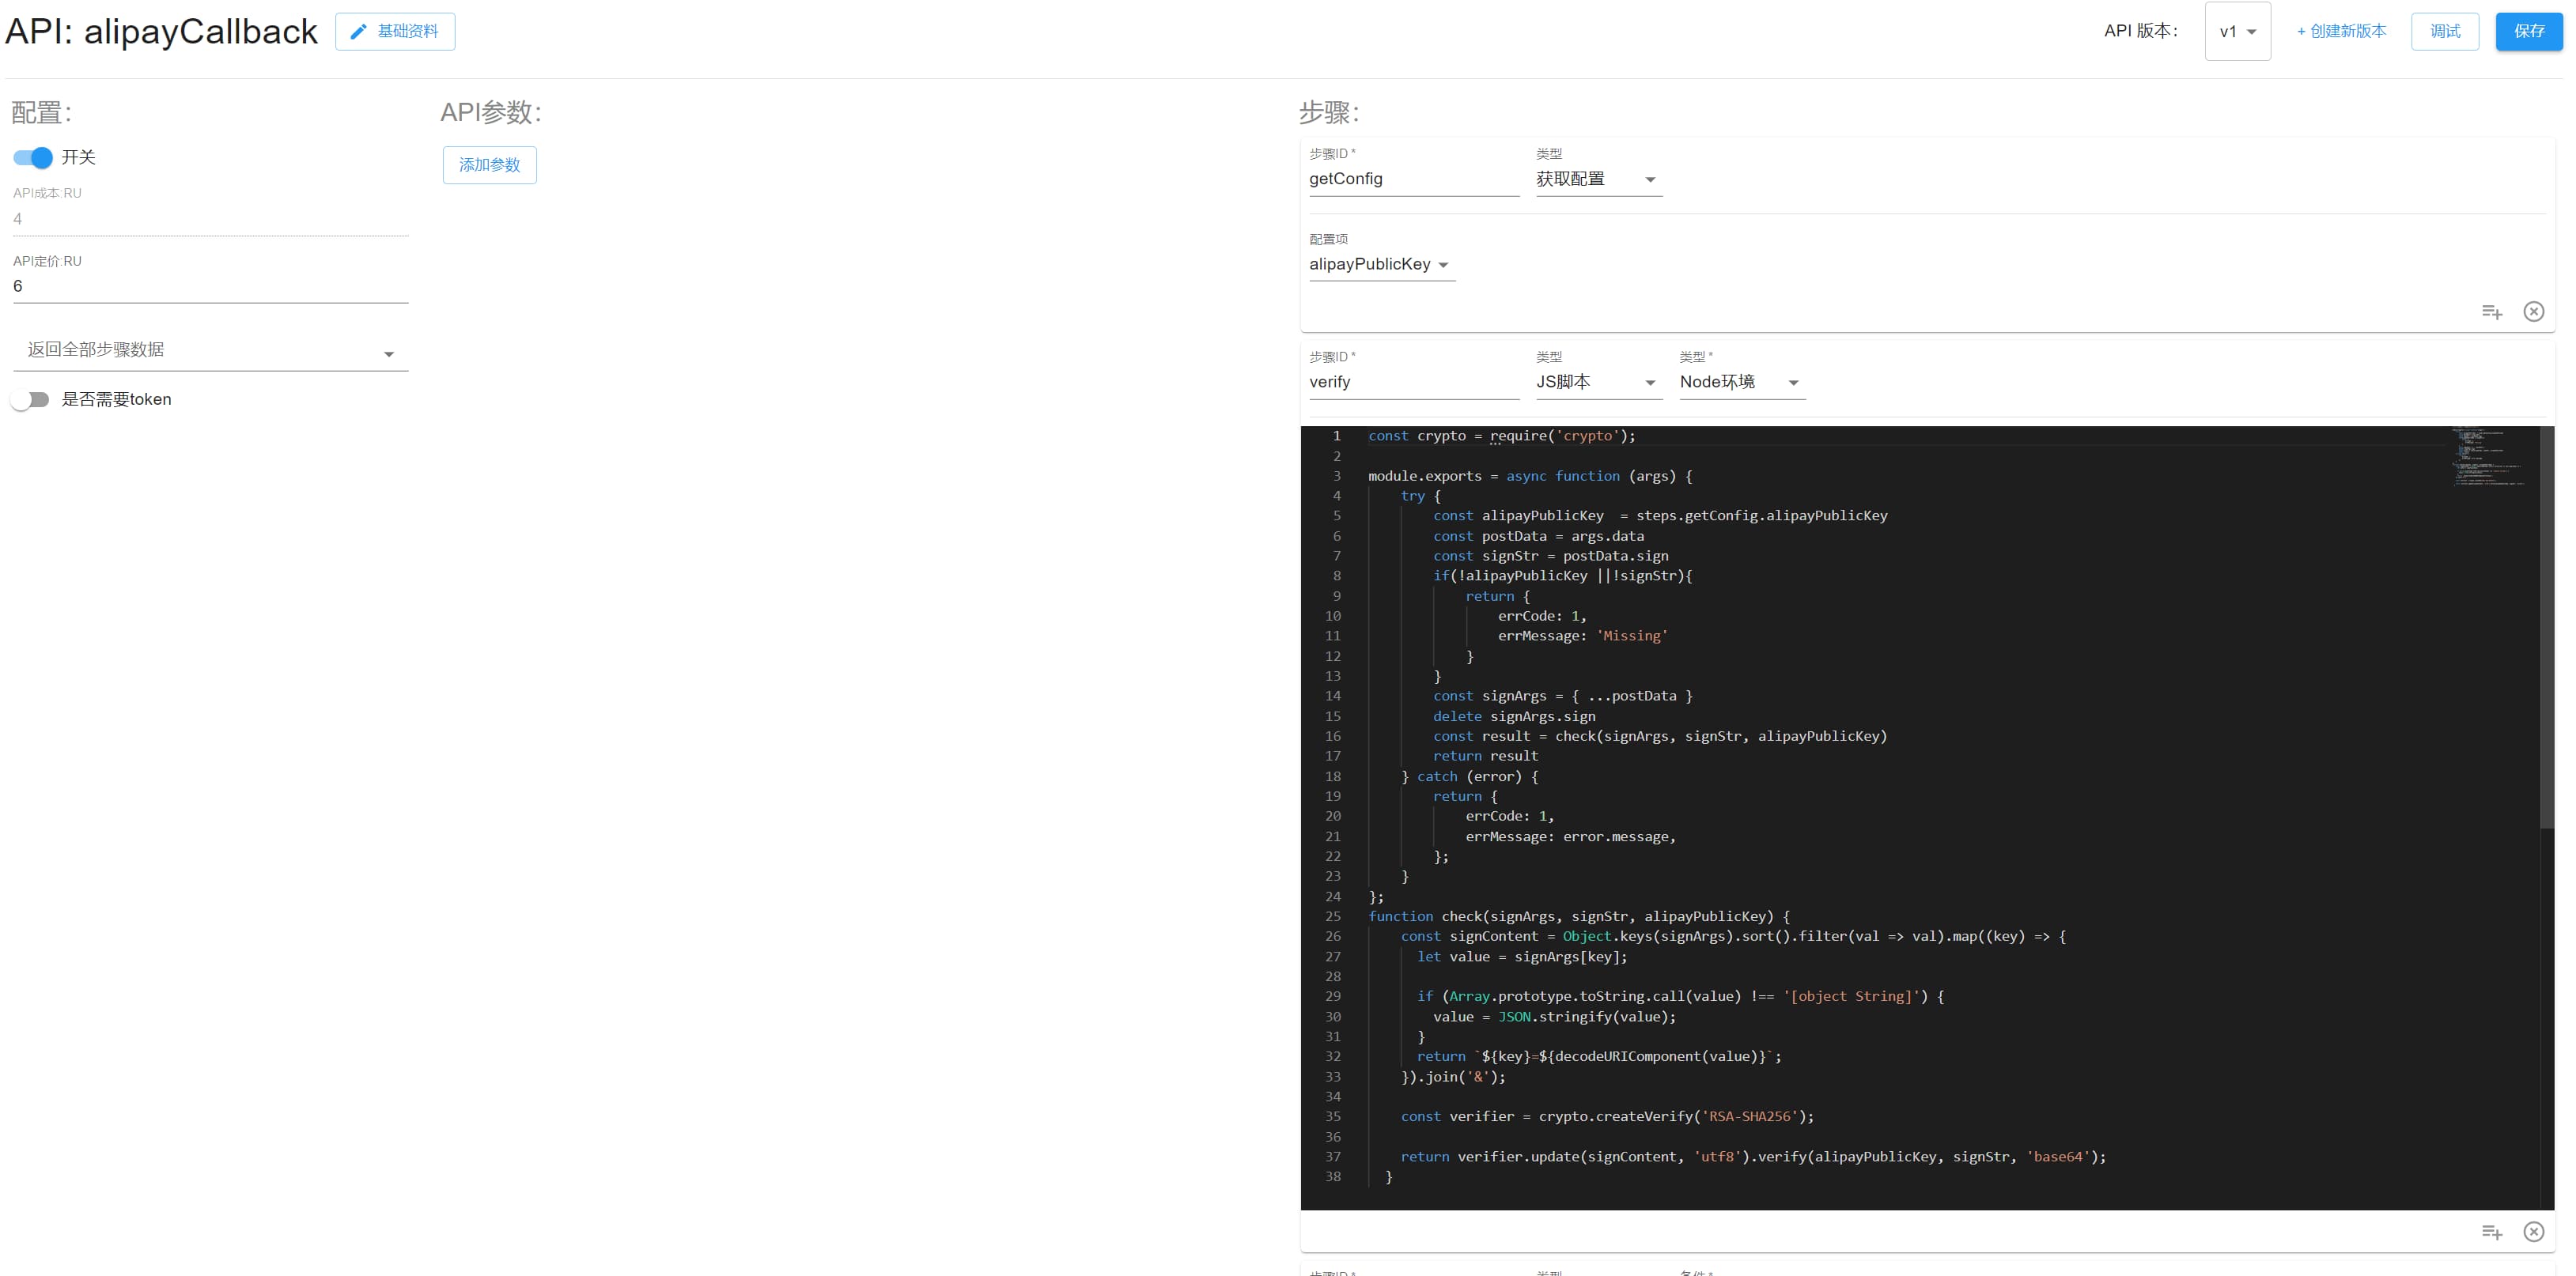The width and height of the screenshot is (2576, 1276).
Task: Click the 步骤: section heading
Action: [1329, 113]
